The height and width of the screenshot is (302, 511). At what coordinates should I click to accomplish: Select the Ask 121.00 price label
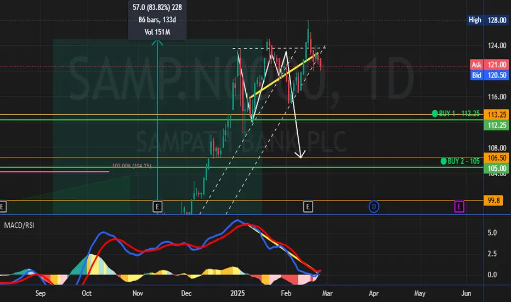point(489,65)
